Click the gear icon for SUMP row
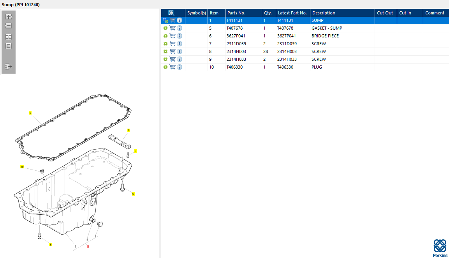Image resolution: width=449 pixels, height=258 pixels. pos(166,20)
